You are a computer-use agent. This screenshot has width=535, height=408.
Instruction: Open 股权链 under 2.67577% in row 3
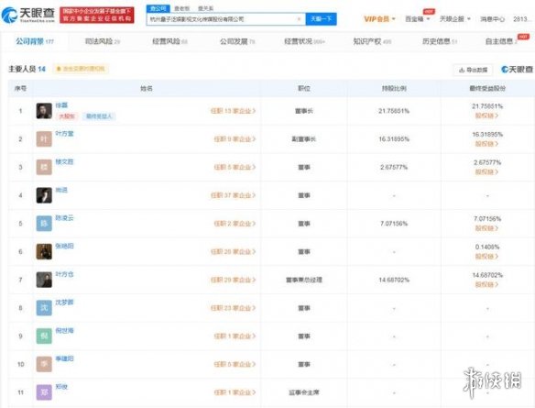click(x=486, y=171)
